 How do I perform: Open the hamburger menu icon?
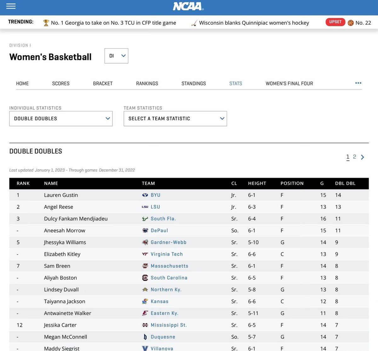(11, 6)
